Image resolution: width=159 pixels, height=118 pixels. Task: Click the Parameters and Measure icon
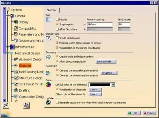coord(16,34)
